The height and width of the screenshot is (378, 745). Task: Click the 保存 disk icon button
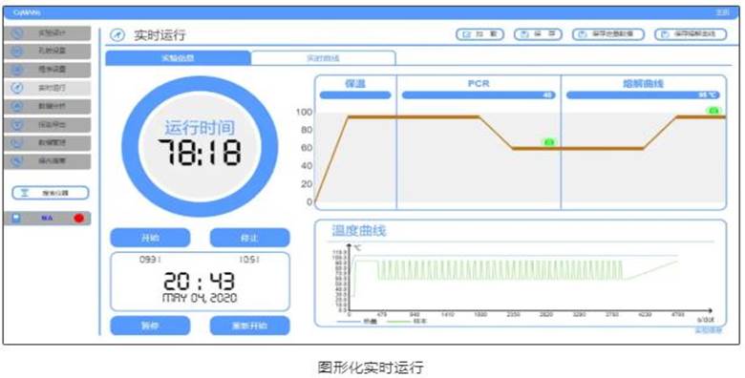[x=538, y=34]
